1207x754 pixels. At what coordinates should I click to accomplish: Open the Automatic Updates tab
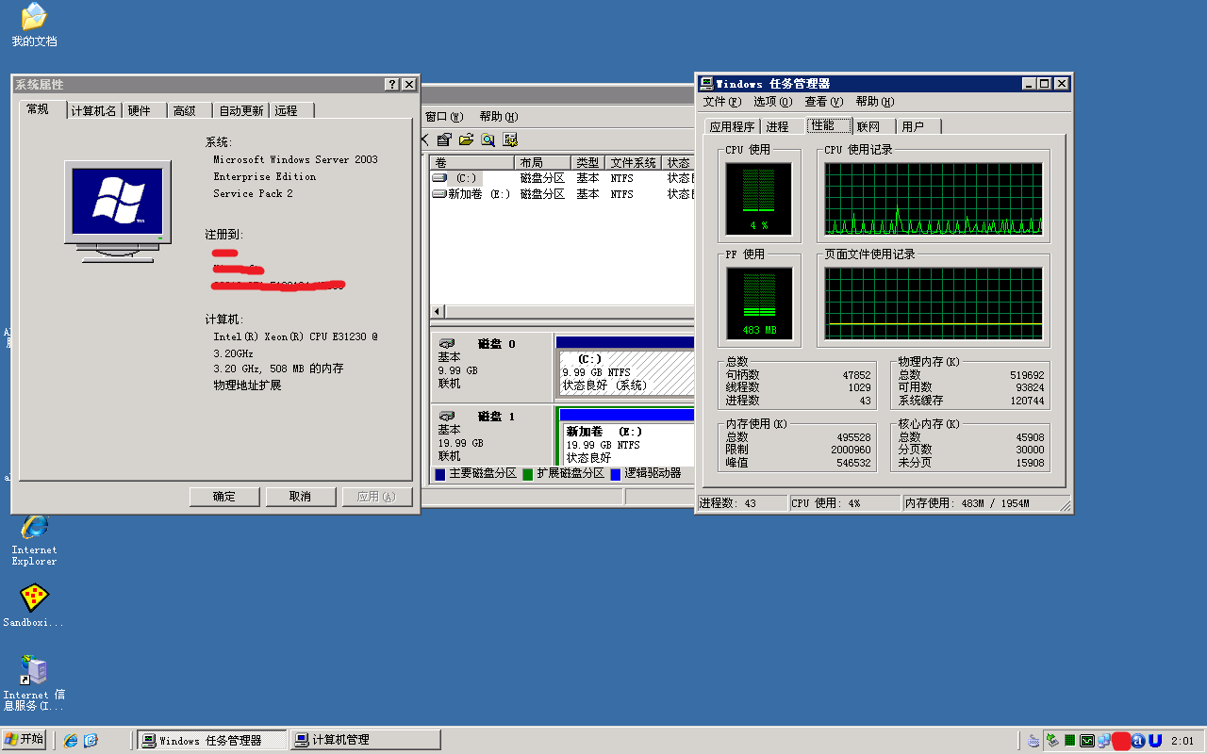click(241, 110)
